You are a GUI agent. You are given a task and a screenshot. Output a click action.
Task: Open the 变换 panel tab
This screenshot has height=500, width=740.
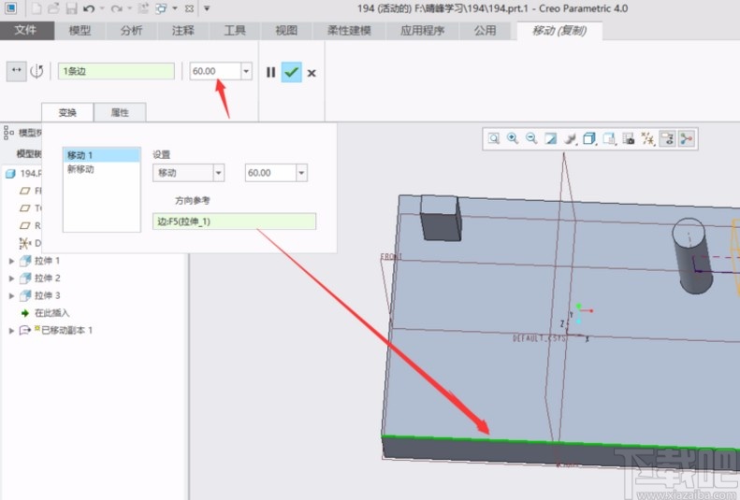(x=67, y=113)
